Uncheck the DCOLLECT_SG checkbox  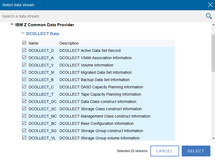24,130
